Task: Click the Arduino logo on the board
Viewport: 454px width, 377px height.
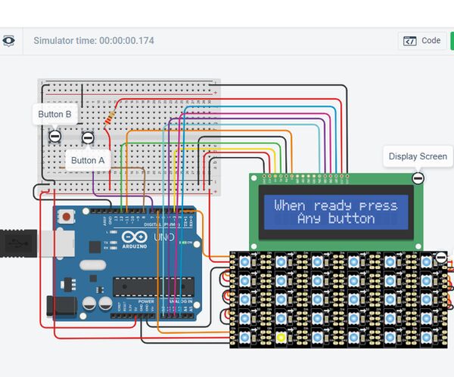Action: coord(135,239)
